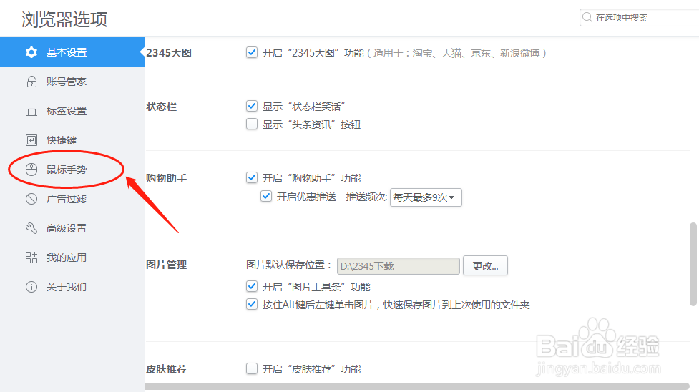Click the magnifier icon in search box
The width and height of the screenshot is (699, 392).
pyautogui.click(x=587, y=17)
